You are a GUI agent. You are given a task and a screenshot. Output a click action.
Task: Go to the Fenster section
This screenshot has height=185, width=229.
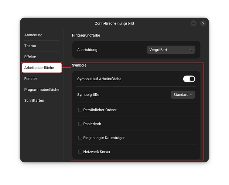(x=42, y=79)
